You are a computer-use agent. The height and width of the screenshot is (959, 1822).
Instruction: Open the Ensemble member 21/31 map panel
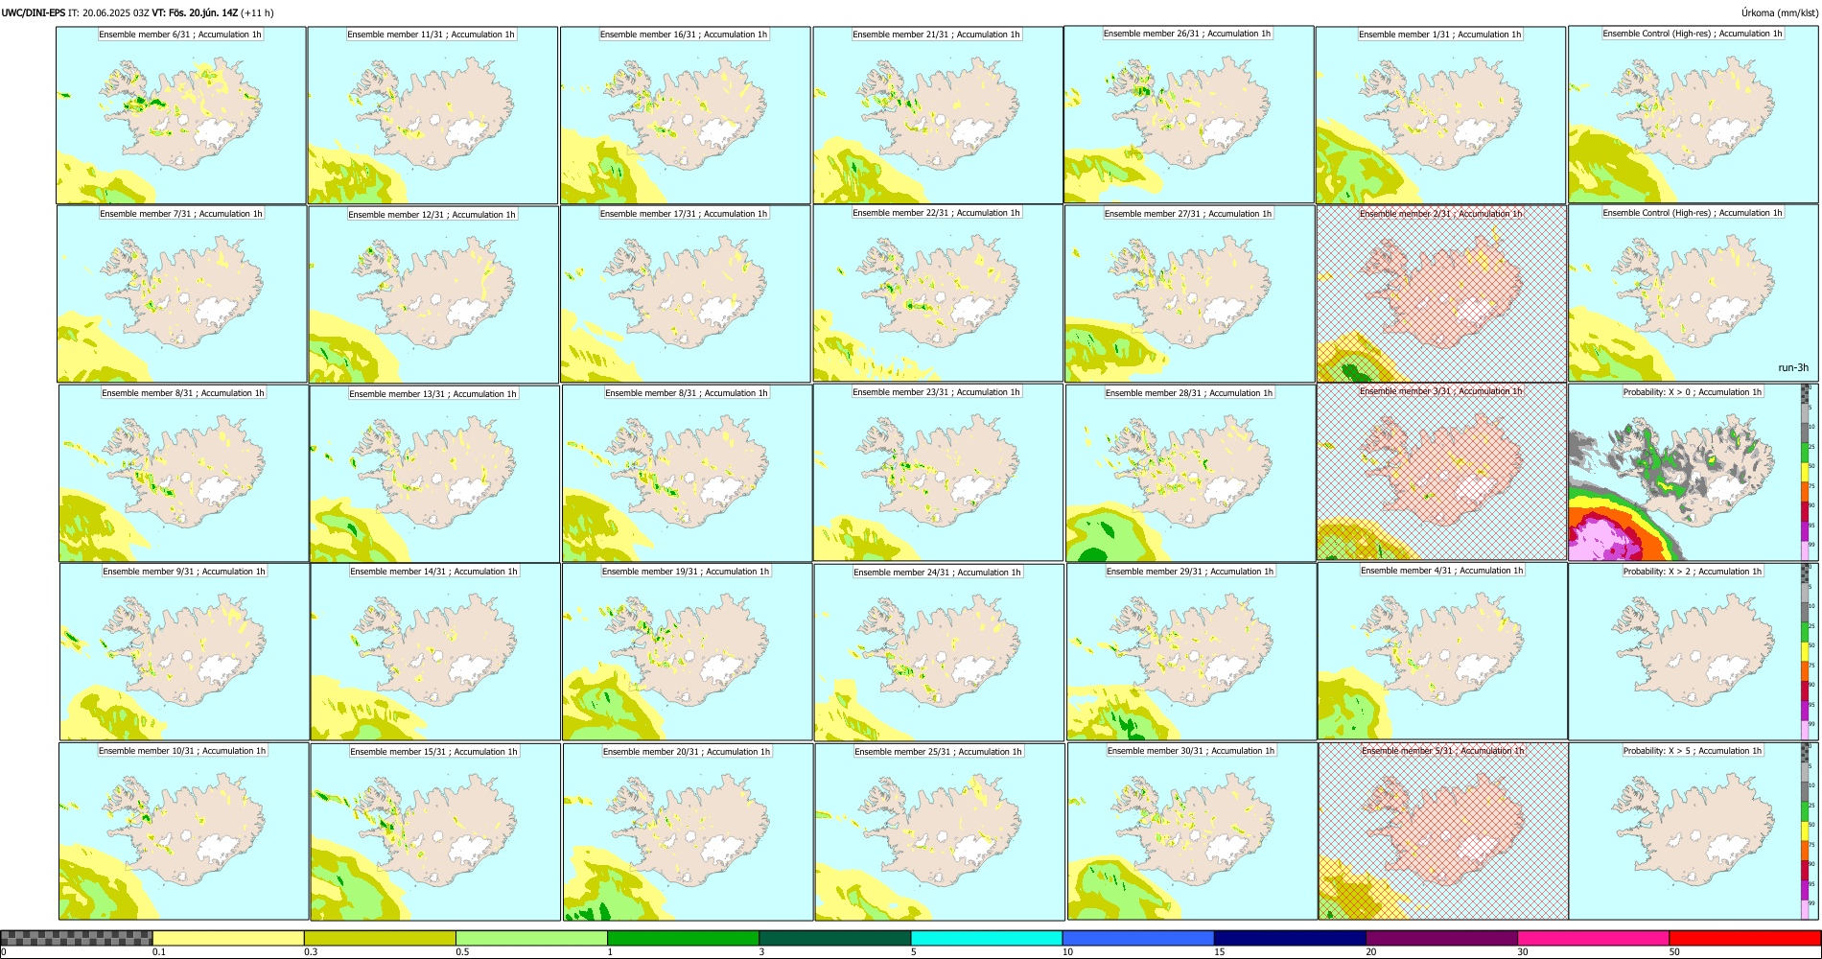point(938,115)
